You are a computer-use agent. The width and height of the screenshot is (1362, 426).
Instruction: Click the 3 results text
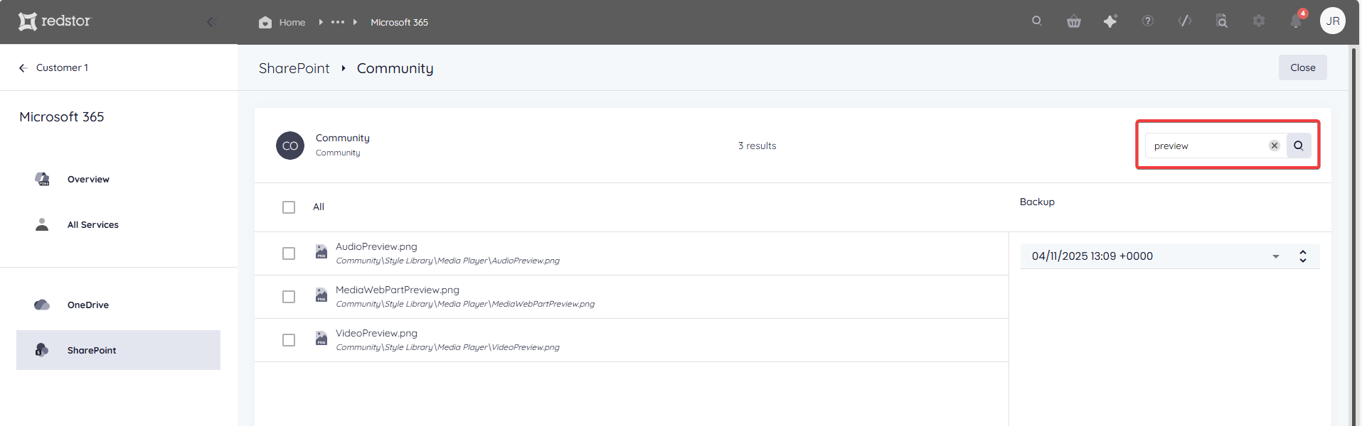757,146
